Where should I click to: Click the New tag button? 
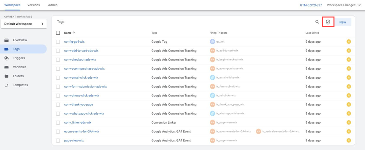(x=343, y=22)
